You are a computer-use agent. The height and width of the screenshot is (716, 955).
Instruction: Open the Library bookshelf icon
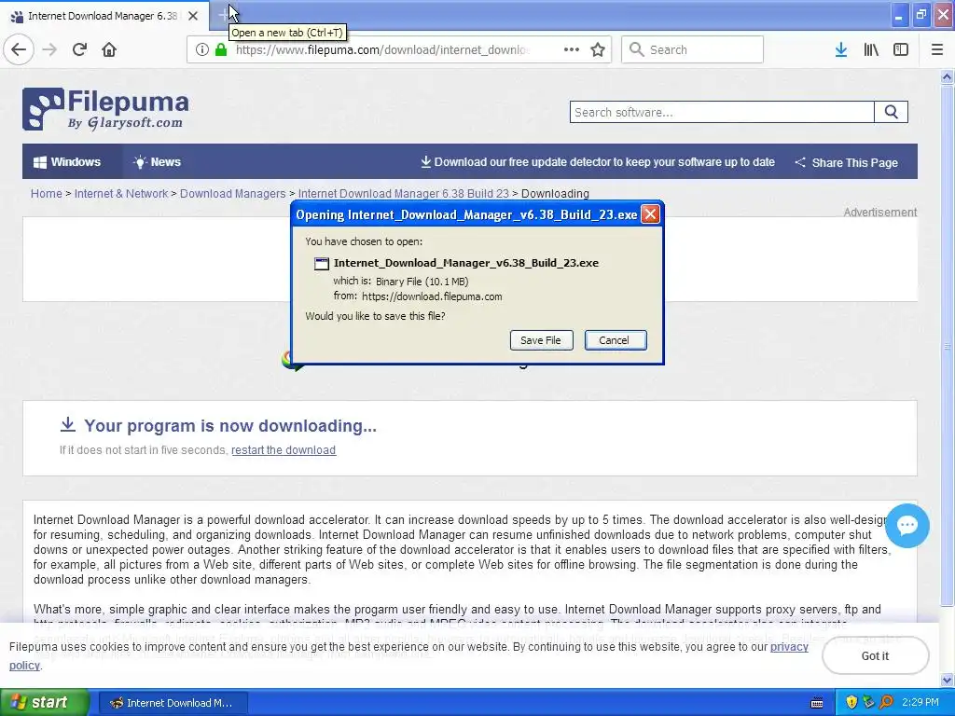point(871,50)
